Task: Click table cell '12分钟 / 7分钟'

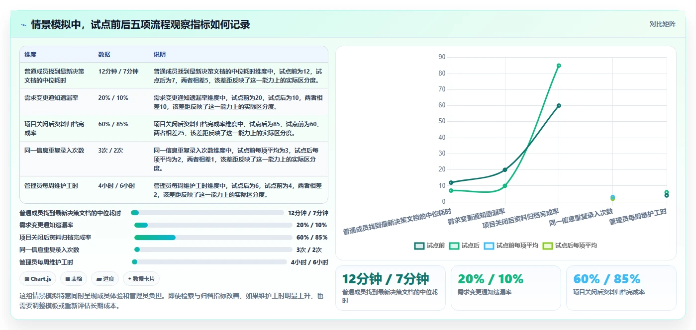Action: point(118,72)
